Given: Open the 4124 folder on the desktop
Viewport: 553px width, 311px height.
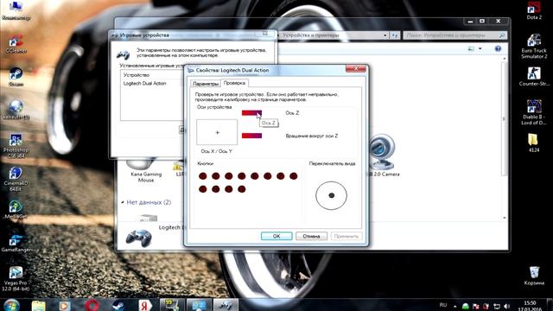Looking at the screenshot, I should coord(534,143).
